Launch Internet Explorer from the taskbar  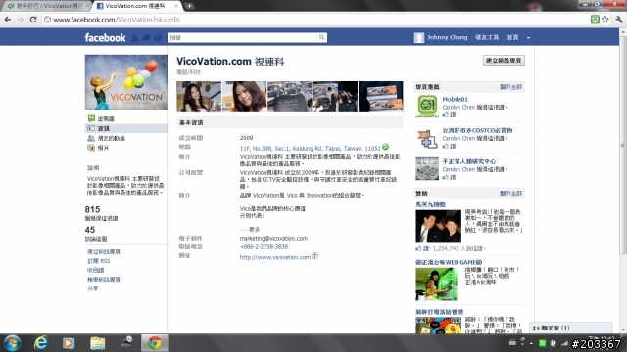pos(40,343)
